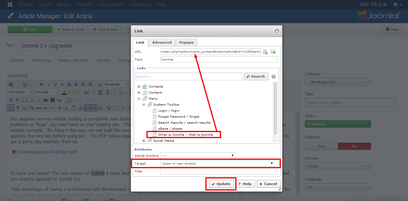Open the Components menu in the top bar
This screenshot has width=408, height=201.
[111, 5]
